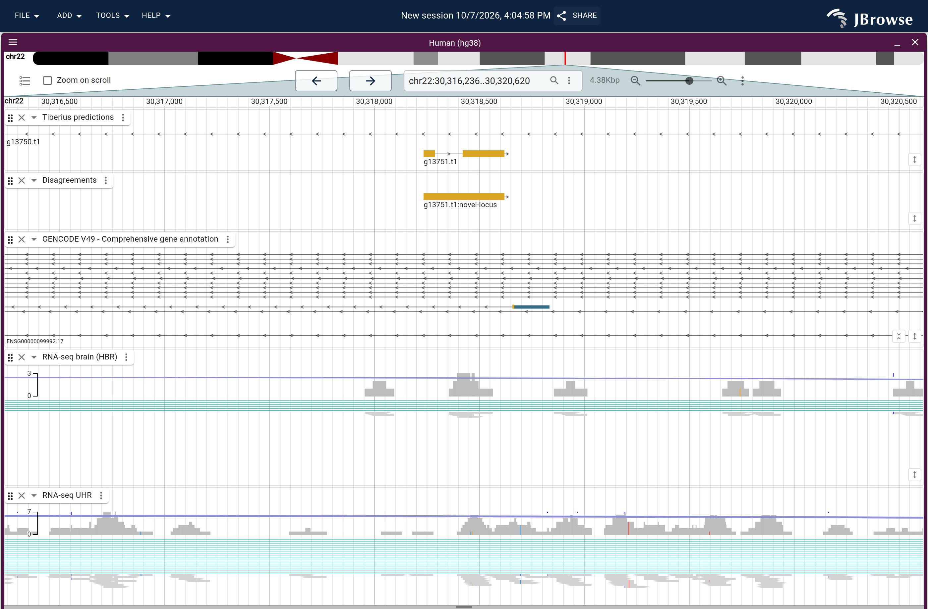Screen dimensions: 928x609
Task: Close the Tiberius predictions track
Action: click(22, 117)
